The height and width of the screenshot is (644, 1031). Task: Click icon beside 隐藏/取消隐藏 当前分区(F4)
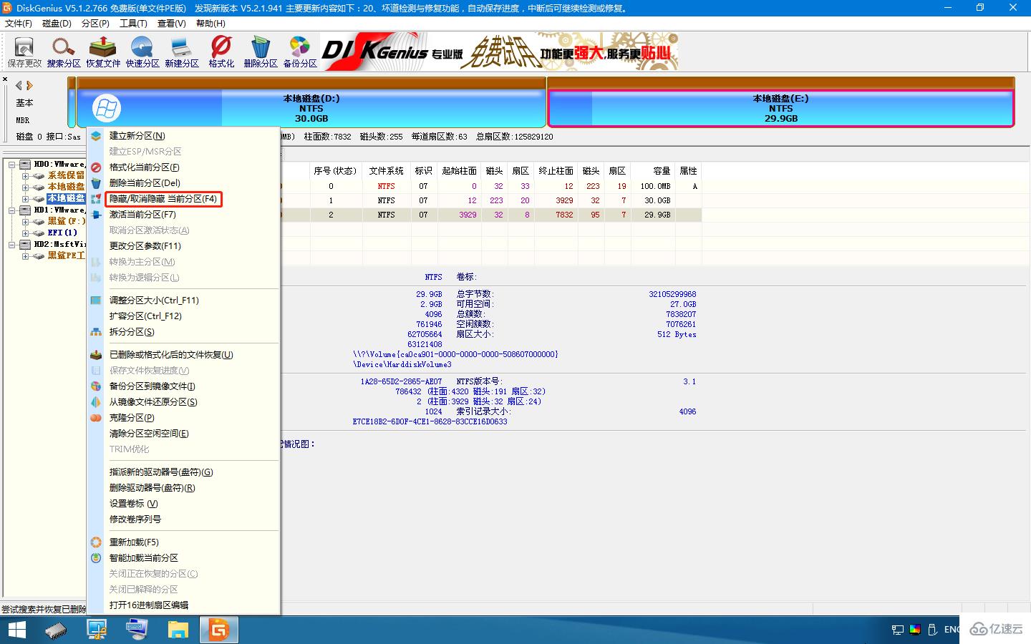[96, 199]
